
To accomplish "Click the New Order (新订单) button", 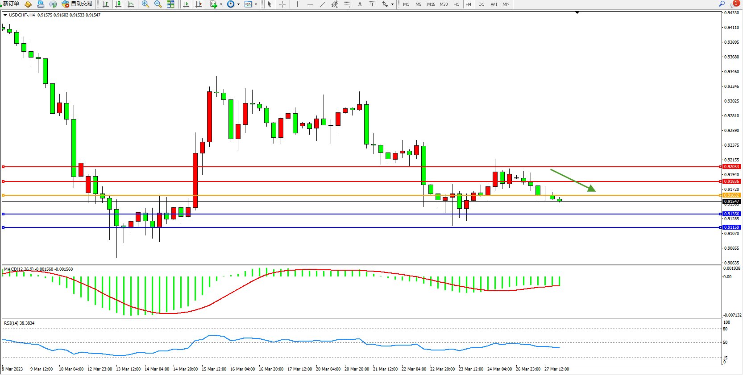I will click(x=11, y=4).
